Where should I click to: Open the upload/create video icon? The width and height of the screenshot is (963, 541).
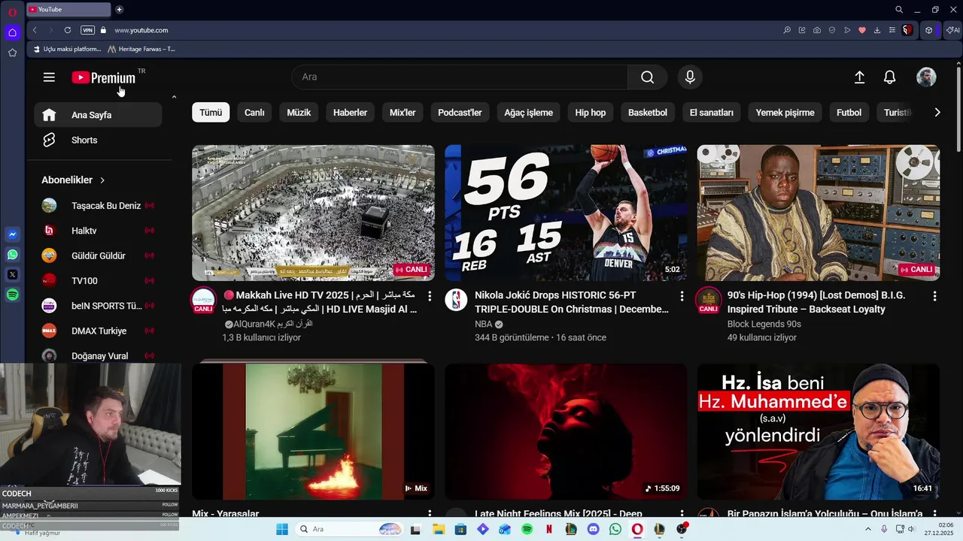pos(859,77)
